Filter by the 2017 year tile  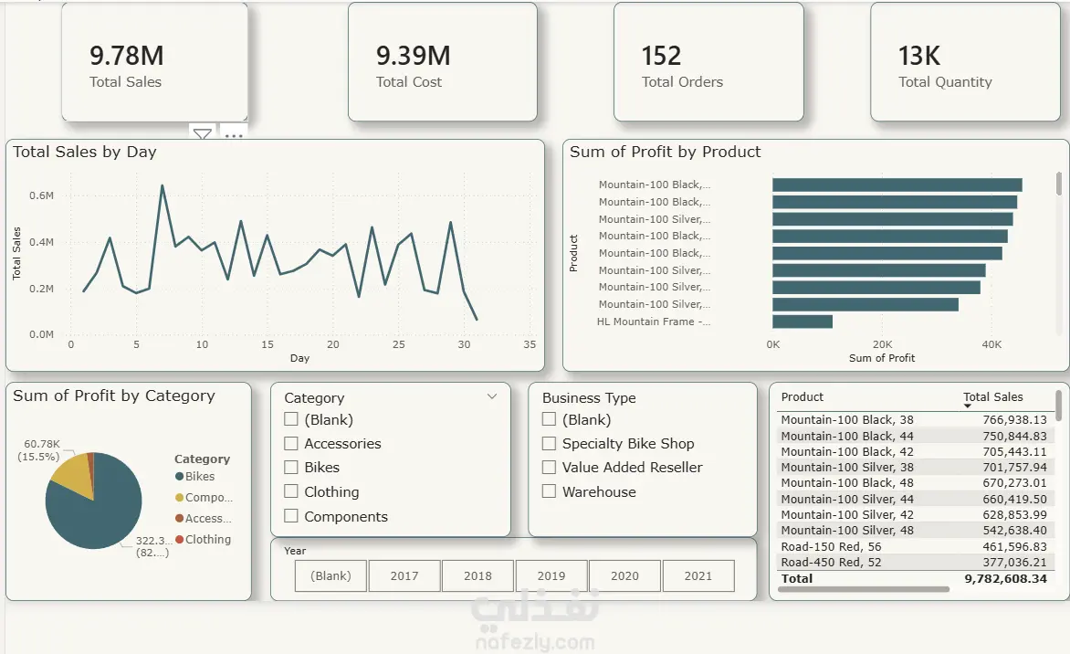404,575
